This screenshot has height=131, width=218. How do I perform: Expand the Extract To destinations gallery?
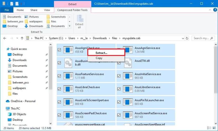(x=70, y=26)
